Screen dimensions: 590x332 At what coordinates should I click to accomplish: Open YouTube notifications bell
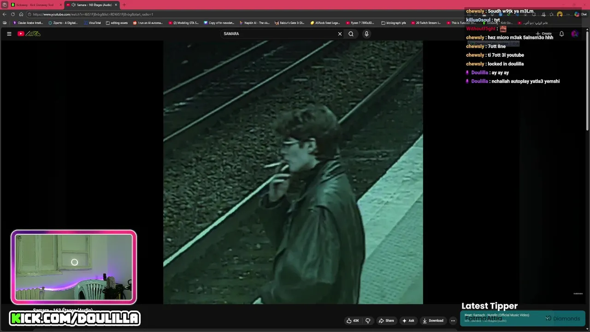click(x=561, y=34)
